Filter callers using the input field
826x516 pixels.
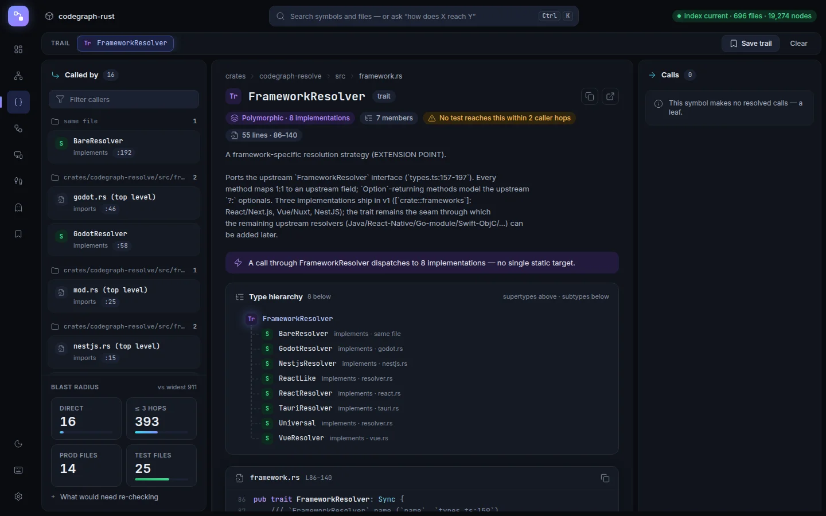[124, 99]
